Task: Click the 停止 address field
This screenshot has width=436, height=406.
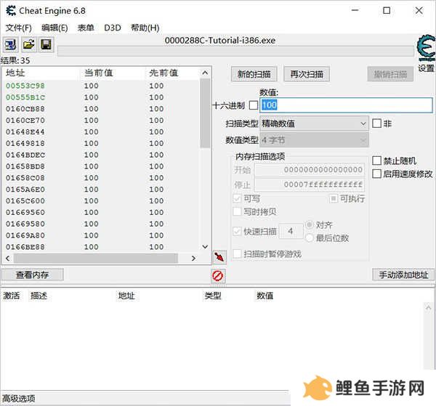Action: [310, 184]
